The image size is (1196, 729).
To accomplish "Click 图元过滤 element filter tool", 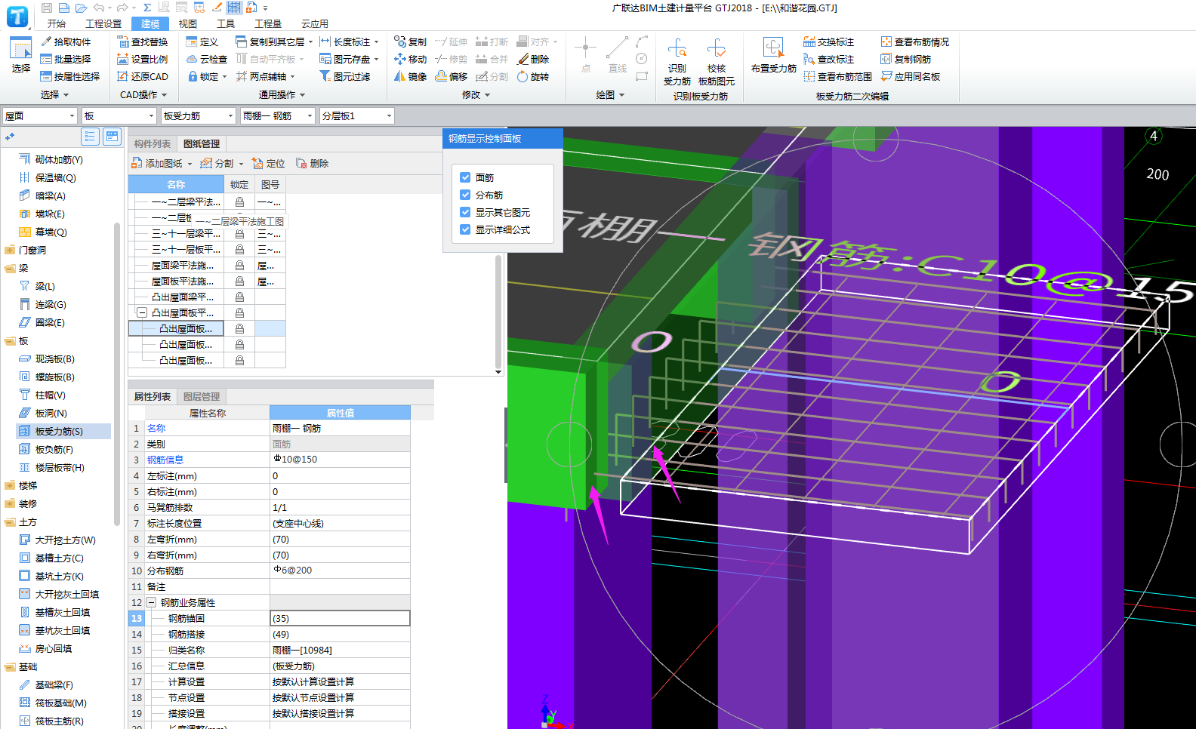I will tap(344, 77).
